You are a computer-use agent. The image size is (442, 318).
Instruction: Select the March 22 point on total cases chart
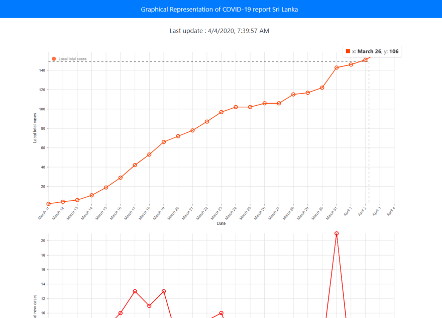point(207,121)
